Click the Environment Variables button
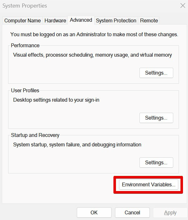This screenshot has height=220, width=188. pos(149,184)
